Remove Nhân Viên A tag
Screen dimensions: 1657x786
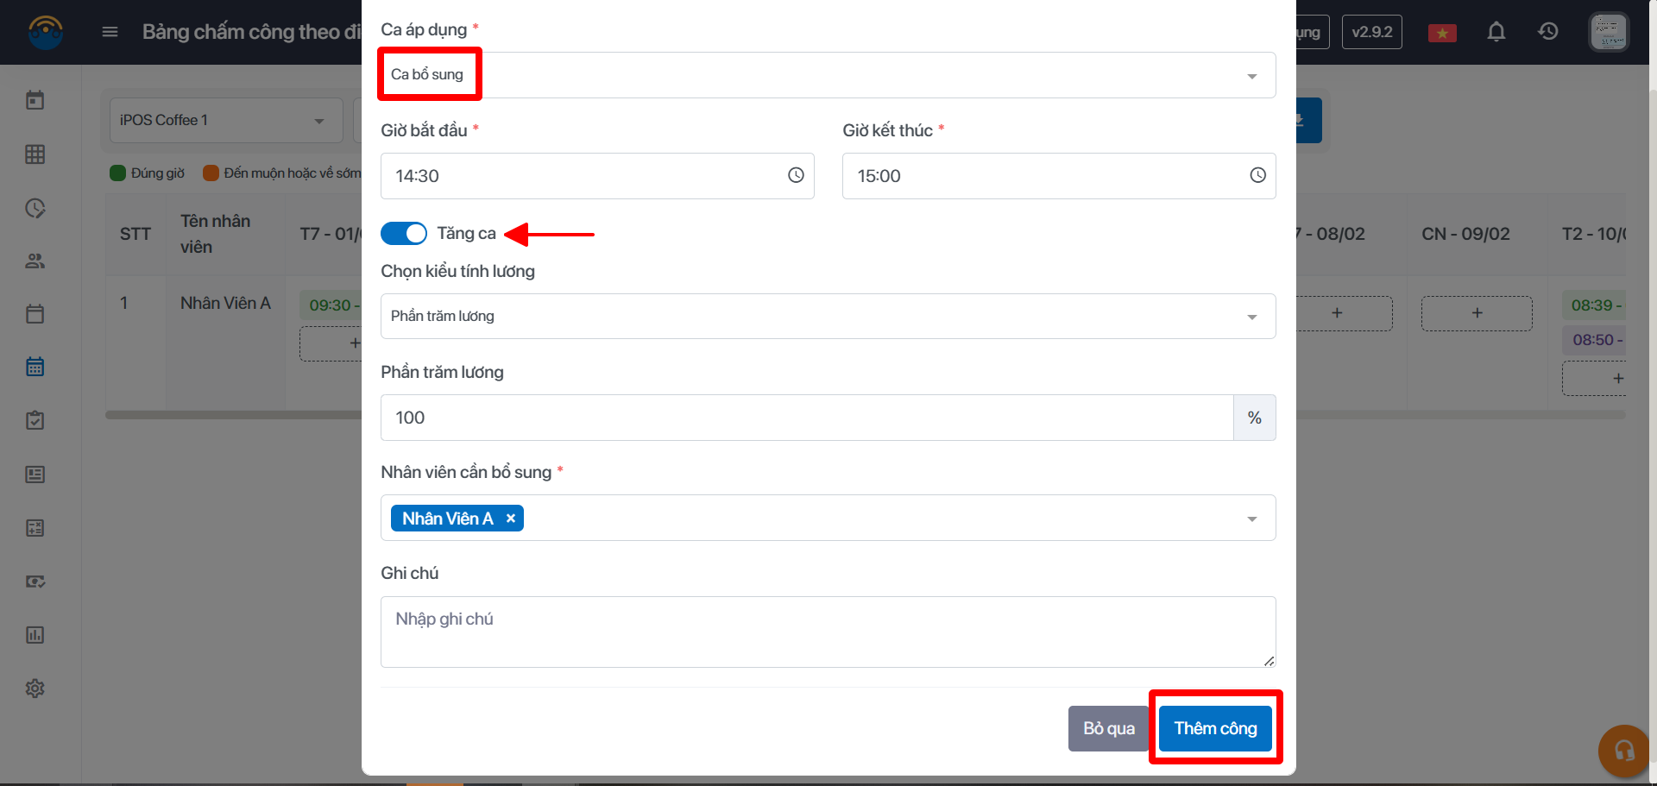tap(511, 519)
